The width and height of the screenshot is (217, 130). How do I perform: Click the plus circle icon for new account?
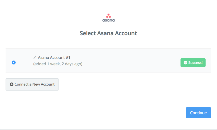tap(12, 84)
